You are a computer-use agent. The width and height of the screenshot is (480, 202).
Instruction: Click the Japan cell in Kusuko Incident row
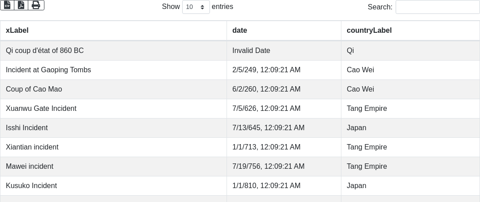(357, 186)
